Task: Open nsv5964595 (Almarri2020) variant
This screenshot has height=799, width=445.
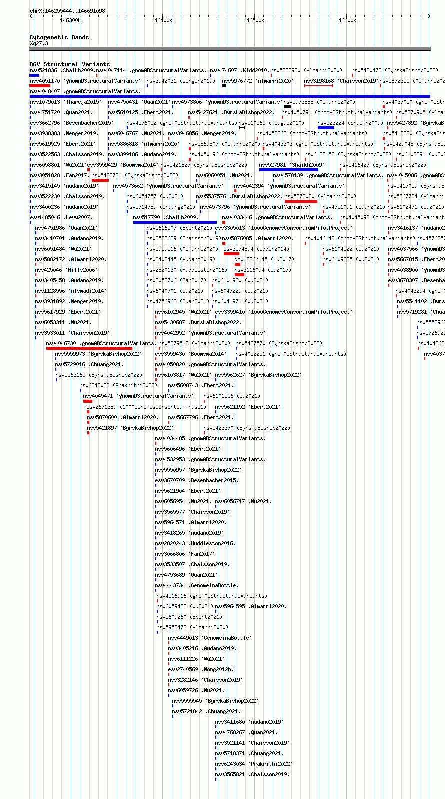Action: point(251,607)
